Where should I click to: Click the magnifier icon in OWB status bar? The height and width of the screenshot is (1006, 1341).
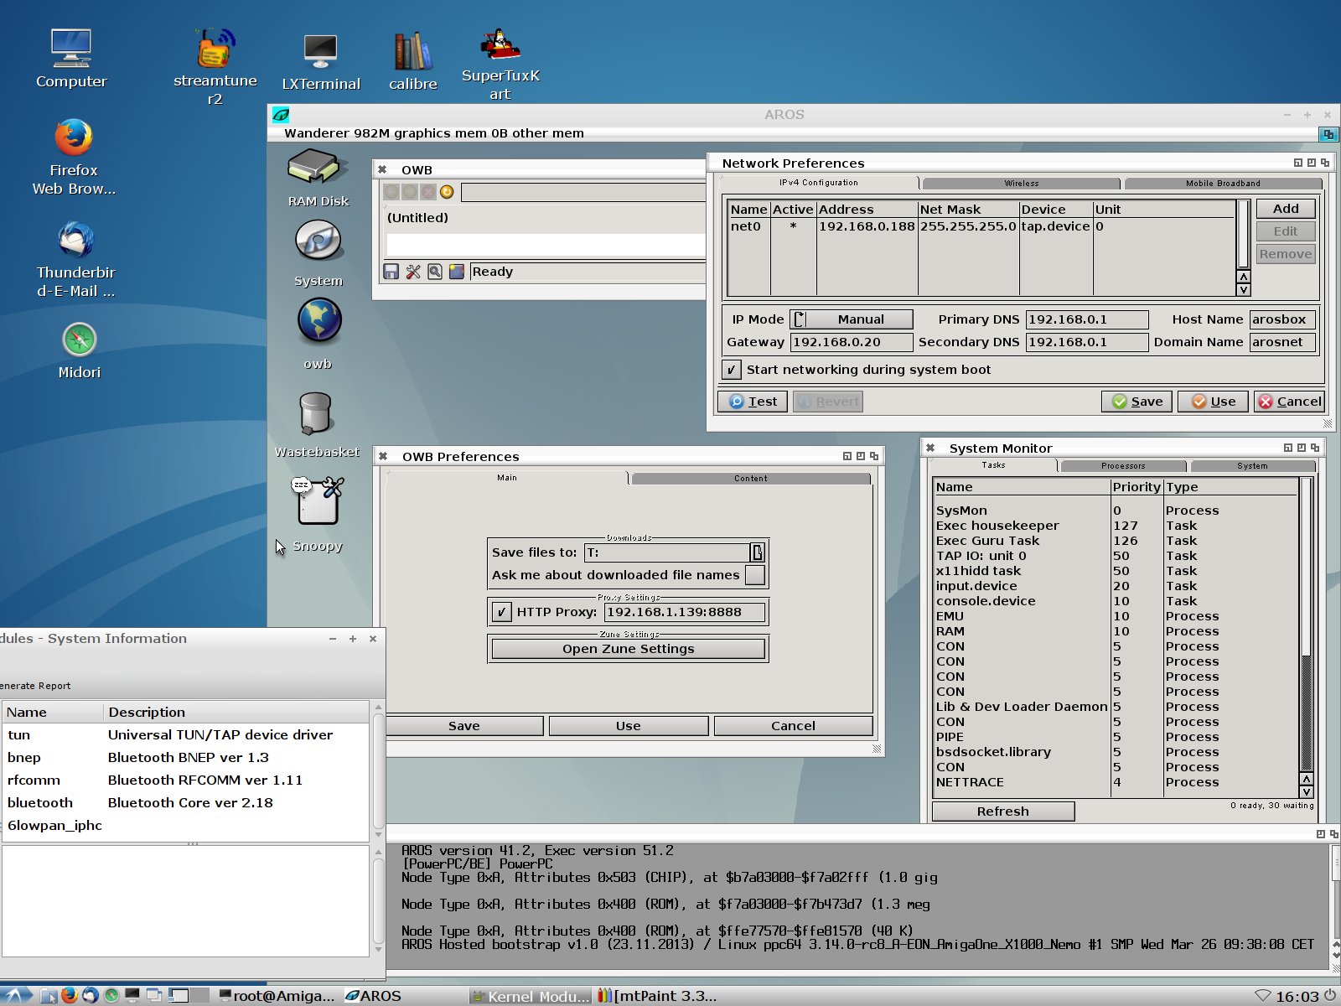coord(435,272)
